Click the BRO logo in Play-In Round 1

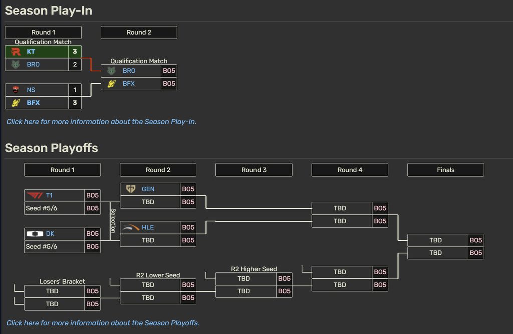[x=16, y=64]
